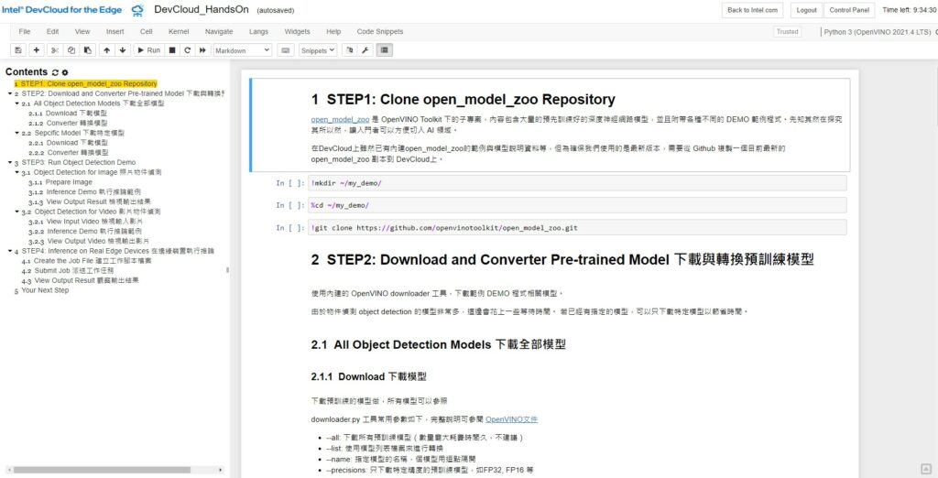This screenshot has height=478, width=938.
Task: Open the Snippets dropdown
Action: tap(318, 51)
